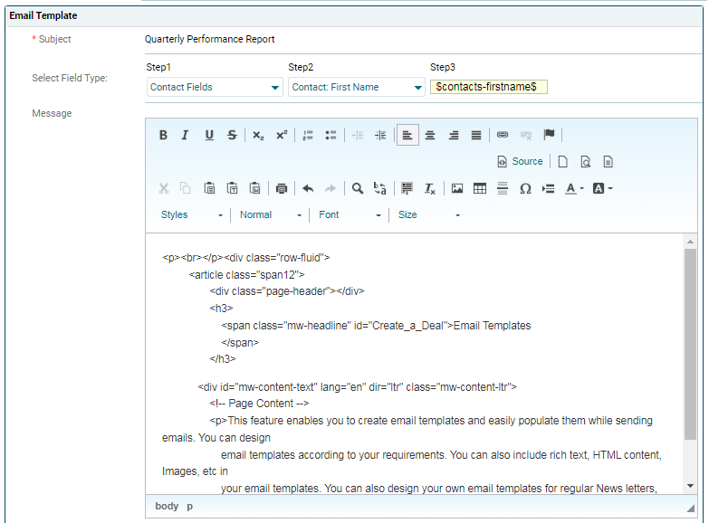Insert a table into the message
Image resolution: width=709 pixels, height=523 pixels.
(480, 188)
